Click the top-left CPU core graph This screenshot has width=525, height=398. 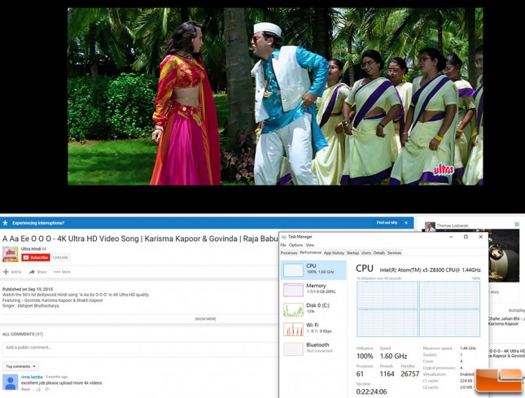point(387,295)
